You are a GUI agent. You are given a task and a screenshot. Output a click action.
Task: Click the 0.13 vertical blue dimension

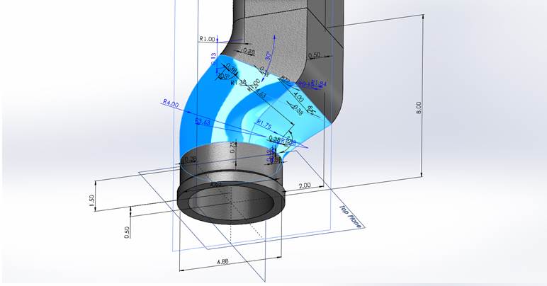[x=213, y=59]
